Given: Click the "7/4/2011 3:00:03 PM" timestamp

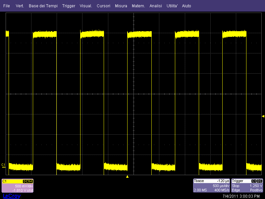Looking at the screenshot, I should point(241,196).
